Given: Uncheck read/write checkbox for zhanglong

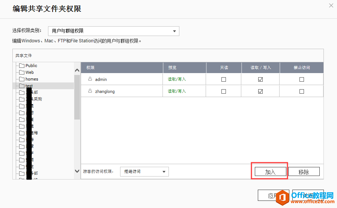Looking at the screenshot, I should point(260,91).
